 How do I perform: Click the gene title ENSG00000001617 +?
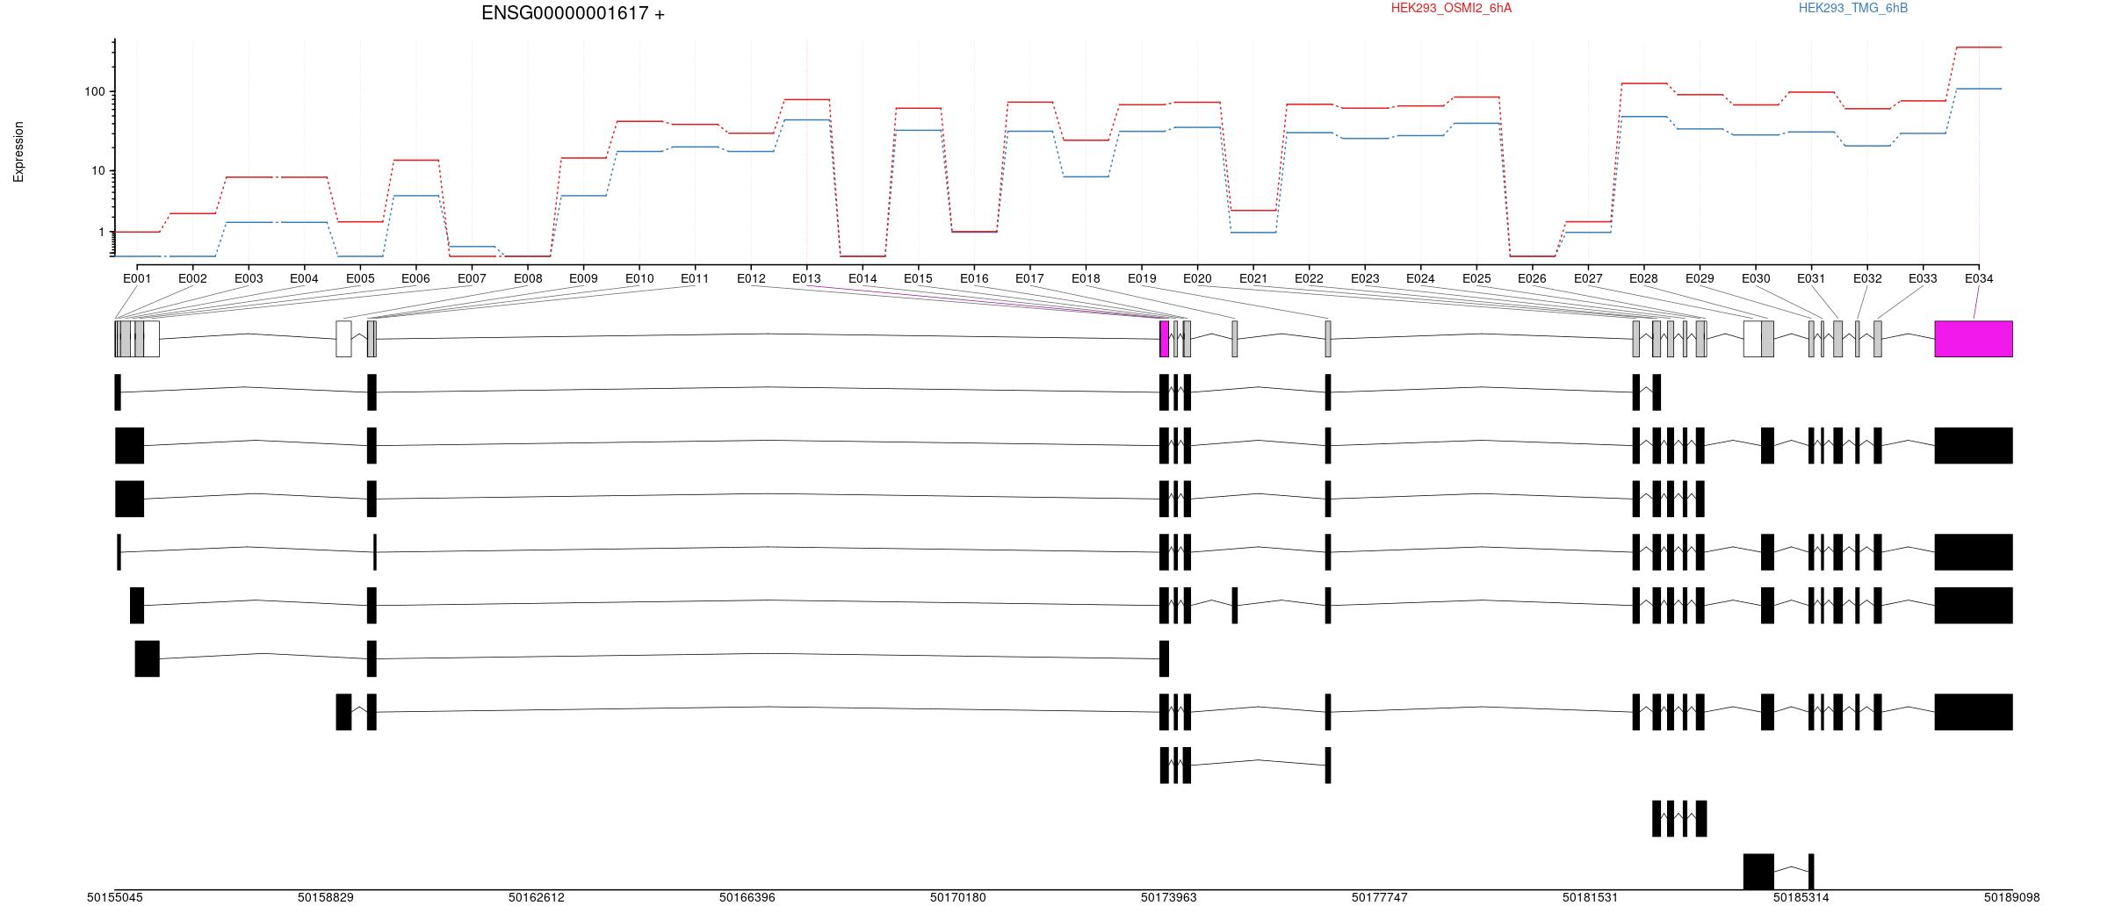click(x=573, y=13)
